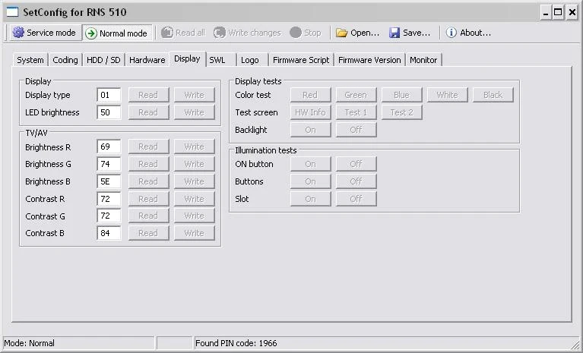View the Firmware Version tab
This screenshot has height=353, width=583.
369,60
